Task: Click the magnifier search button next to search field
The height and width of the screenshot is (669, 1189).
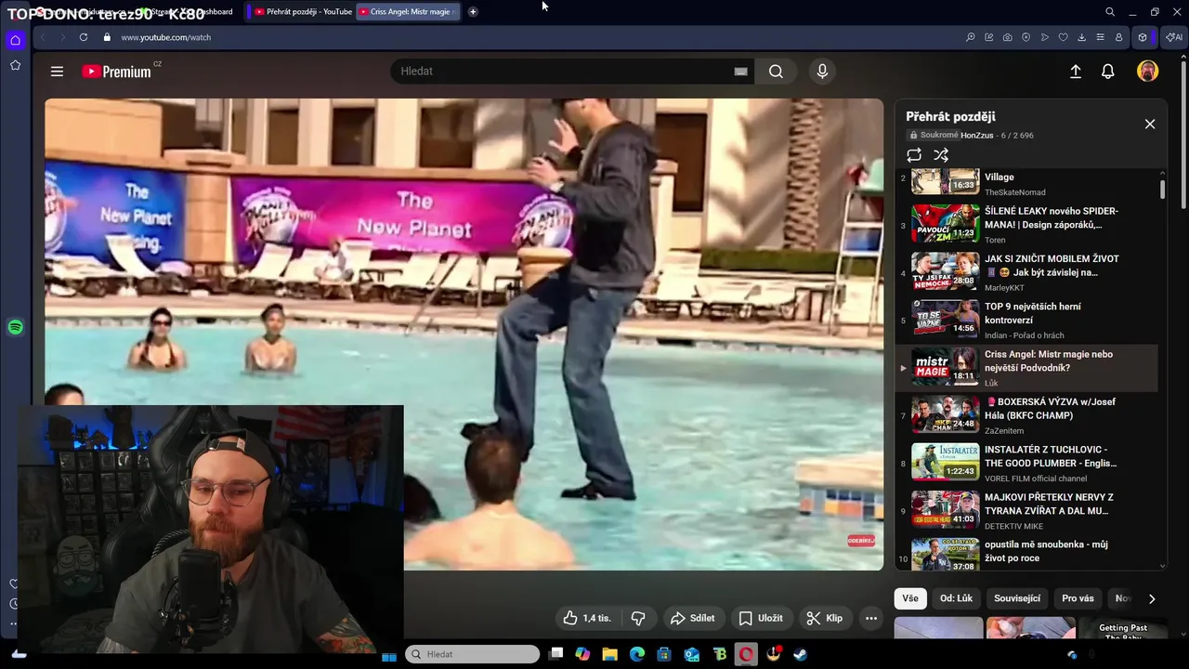Action: pyautogui.click(x=776, y=72)
